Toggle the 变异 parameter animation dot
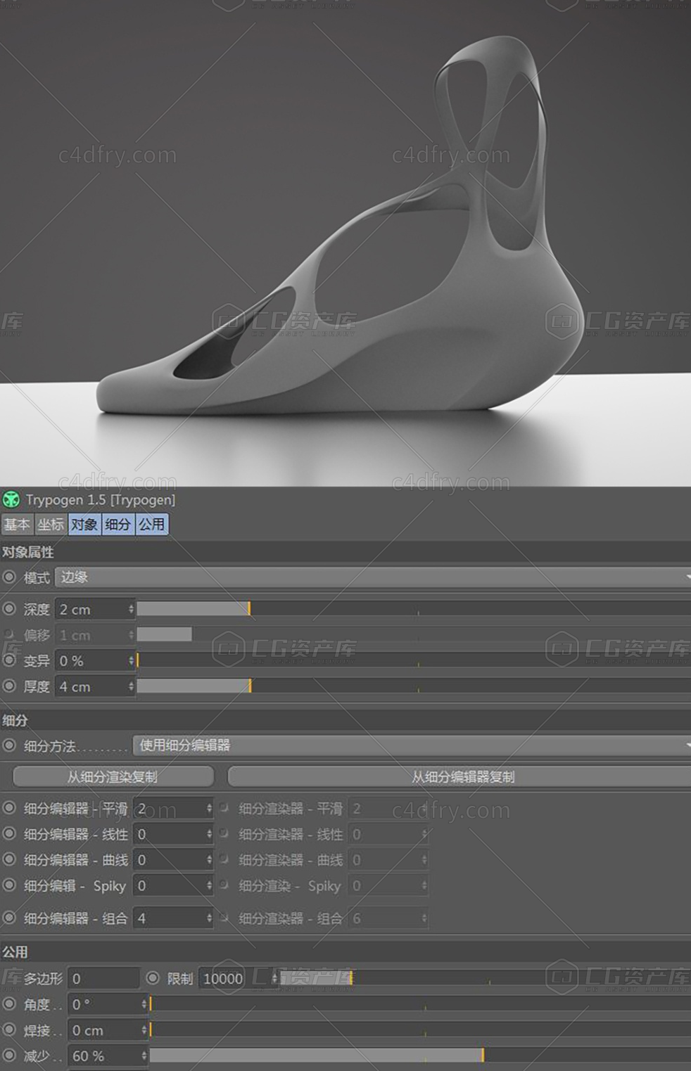 point(9,660)
